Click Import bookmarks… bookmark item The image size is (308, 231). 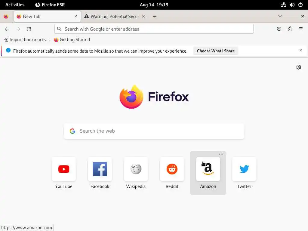27,40
